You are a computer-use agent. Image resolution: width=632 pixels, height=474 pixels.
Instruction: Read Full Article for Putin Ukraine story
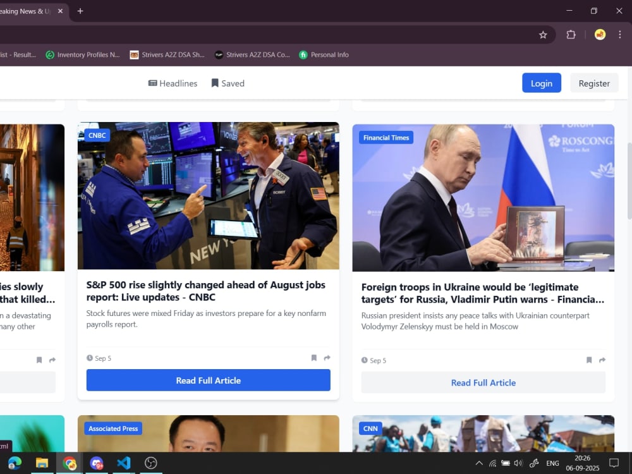click(483, 382)
